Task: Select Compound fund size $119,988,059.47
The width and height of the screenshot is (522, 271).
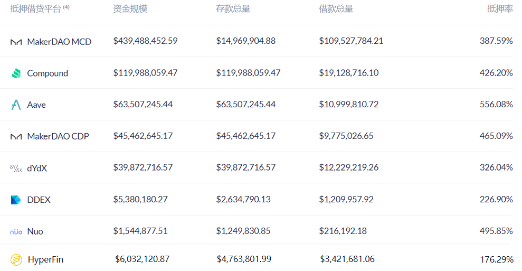Action: 145,73
